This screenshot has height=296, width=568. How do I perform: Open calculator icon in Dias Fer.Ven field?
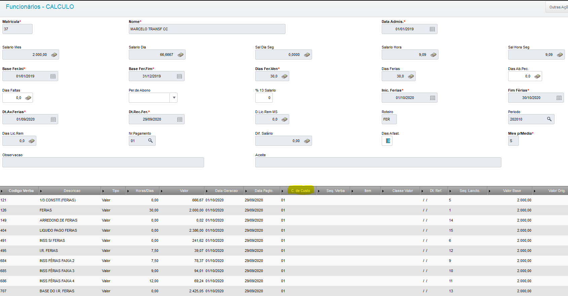point(284,76)
